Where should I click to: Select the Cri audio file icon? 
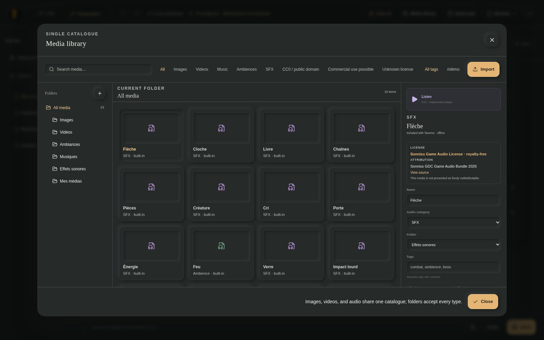pyautogui.click(x=291, y=187)
